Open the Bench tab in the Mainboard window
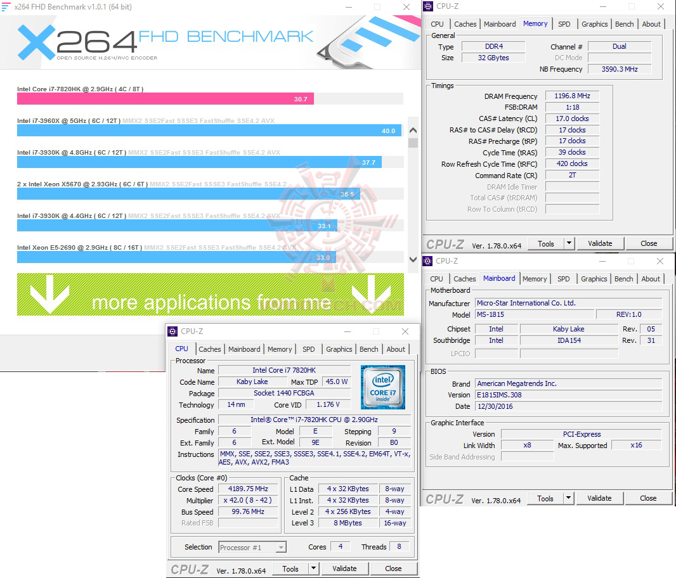This screenshot has width=676, height=578. pyautogui.click(x=623, y=278)
